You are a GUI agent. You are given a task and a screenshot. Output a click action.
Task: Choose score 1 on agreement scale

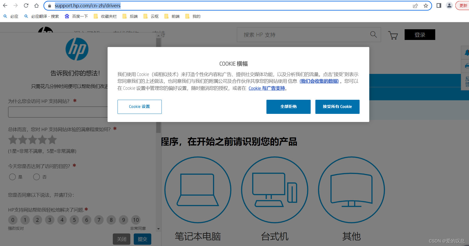pos(25,220)
